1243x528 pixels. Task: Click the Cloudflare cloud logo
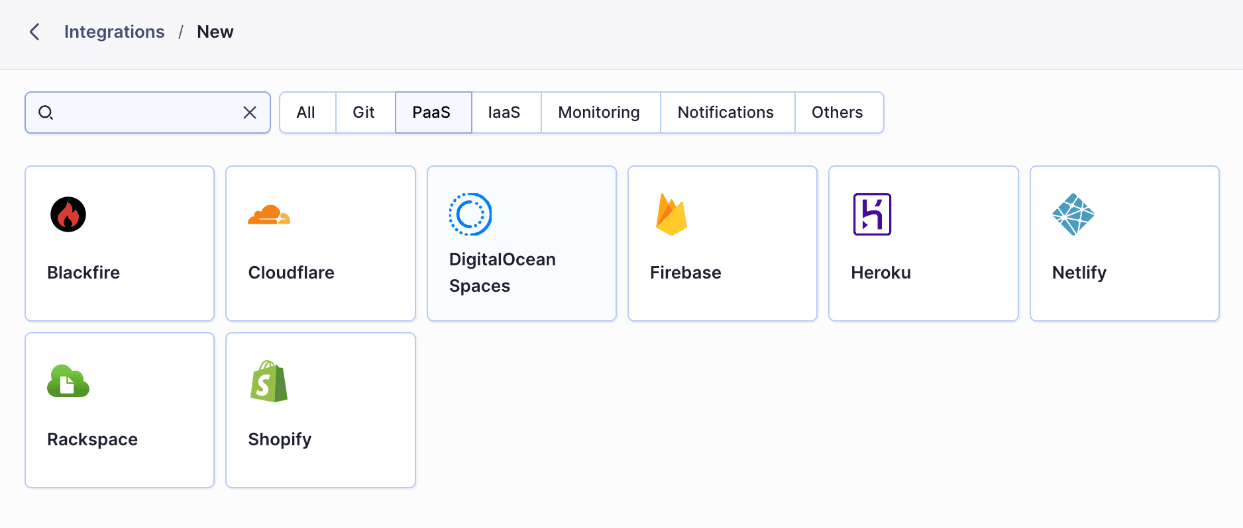point(269,215)
